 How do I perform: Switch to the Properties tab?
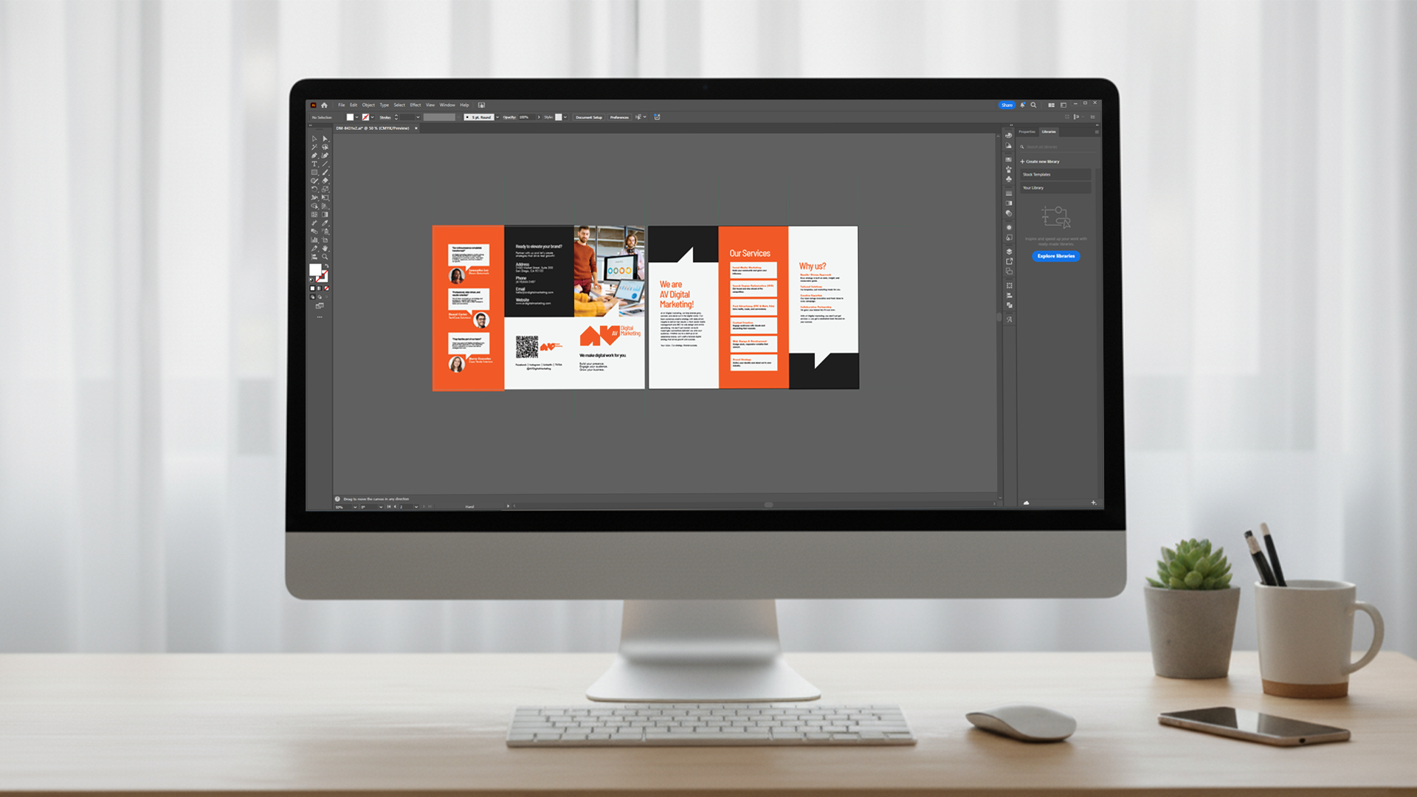click(x=1027, y=132)
